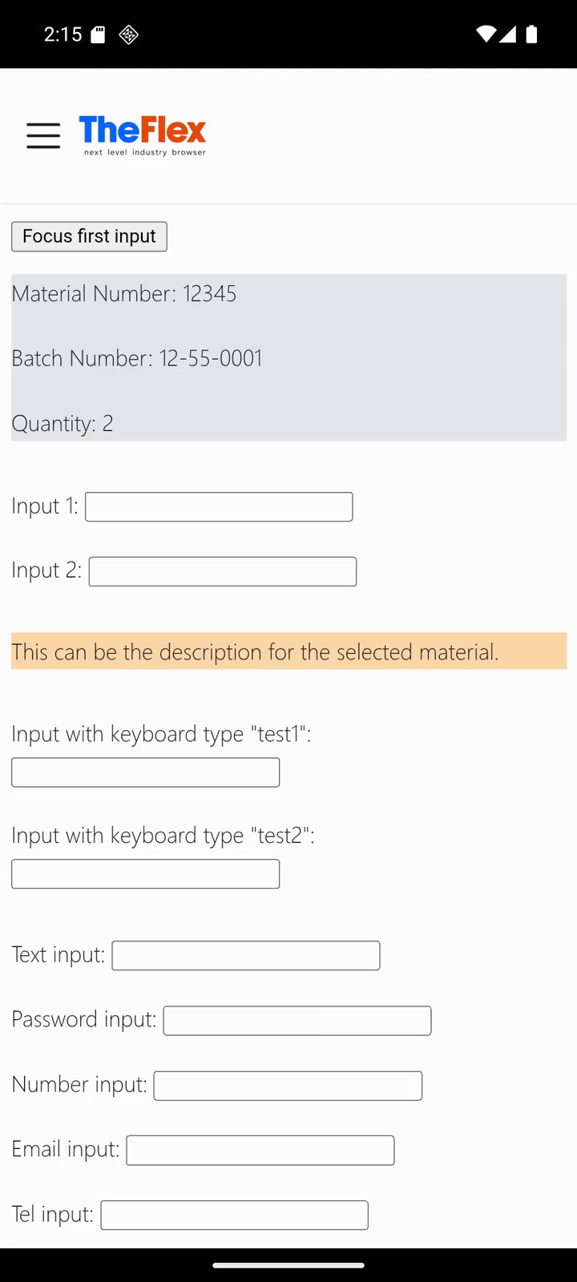Click inside the Password input field

point(297,1020)
